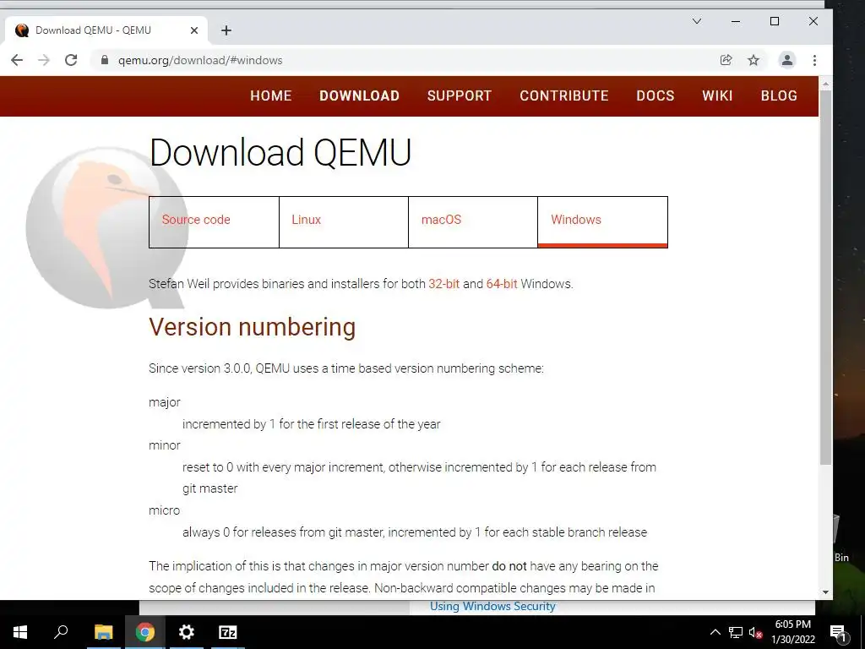Viewport: 865px width, 649px height.
Task: Click the scrollbar up arrow
Action: [825, 85]
